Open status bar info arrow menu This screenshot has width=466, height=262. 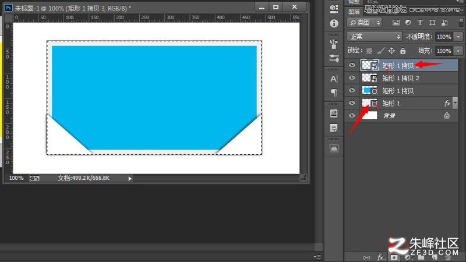(x=129, y=179)
